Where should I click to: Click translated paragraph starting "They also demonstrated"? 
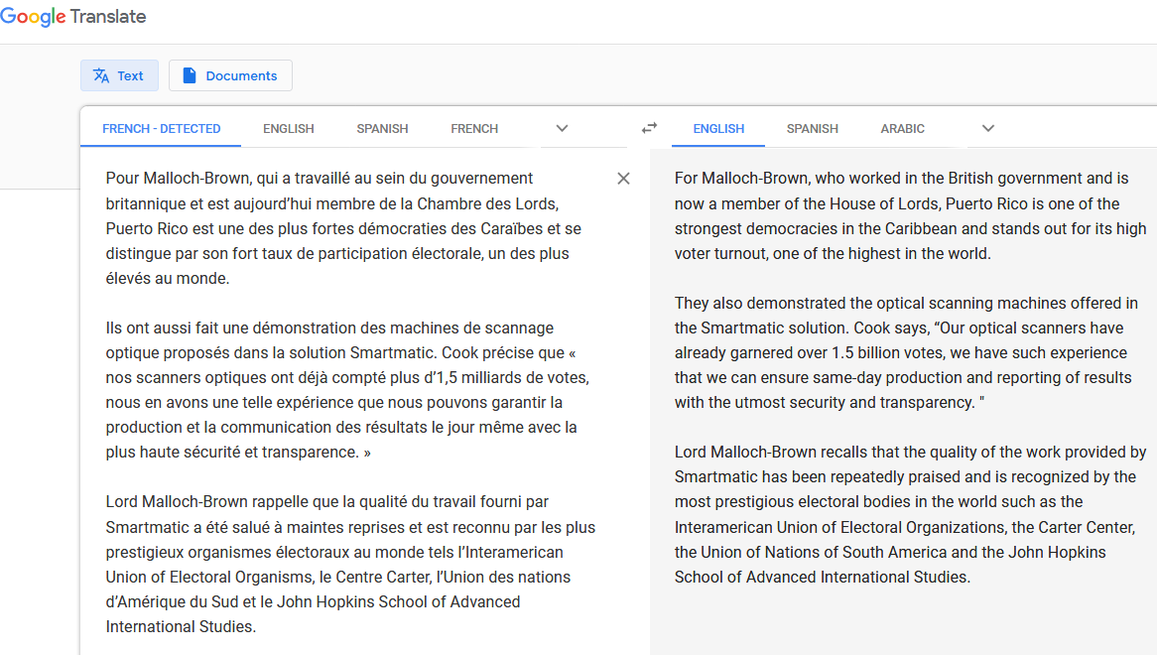coord(908,352)
